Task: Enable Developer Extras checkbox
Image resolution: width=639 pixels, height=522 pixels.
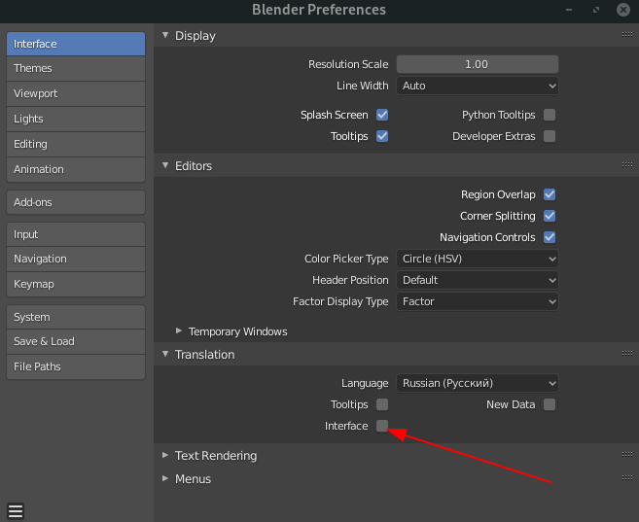Action: 550,136
